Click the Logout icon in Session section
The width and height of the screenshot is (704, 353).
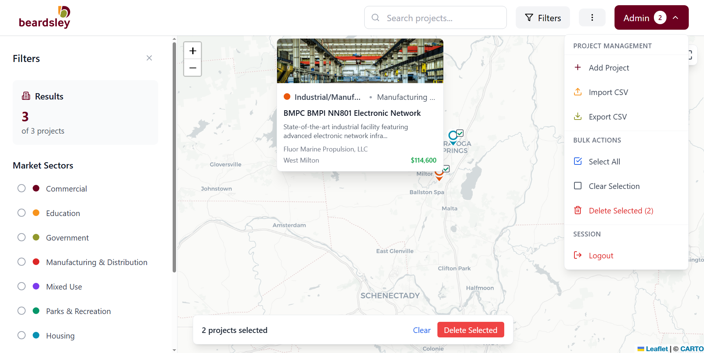pyautogui.click(x=578, y=255)
